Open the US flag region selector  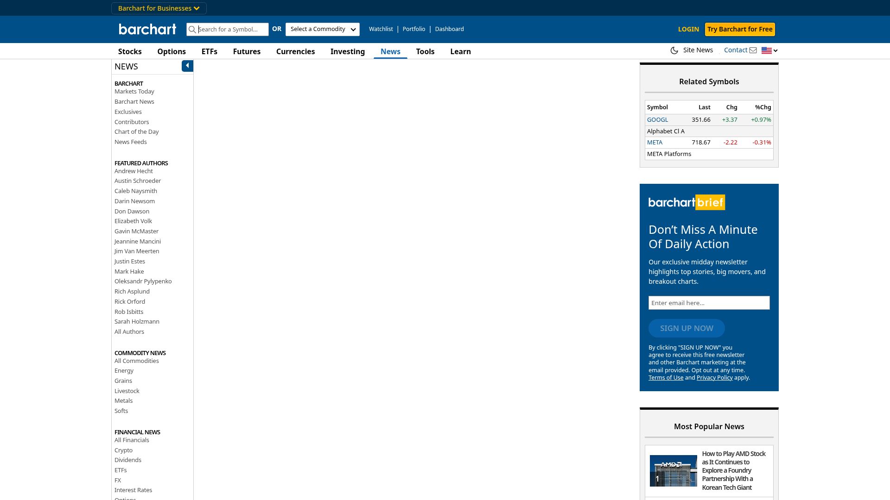click(x=769, y=50)
